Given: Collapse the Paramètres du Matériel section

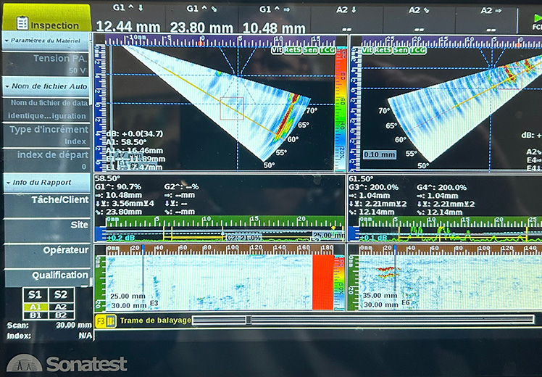Looking at the screenshot, I should click(x=46, y=41).
